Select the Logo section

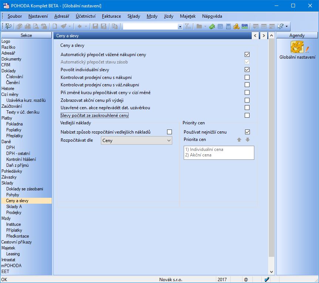6,41
